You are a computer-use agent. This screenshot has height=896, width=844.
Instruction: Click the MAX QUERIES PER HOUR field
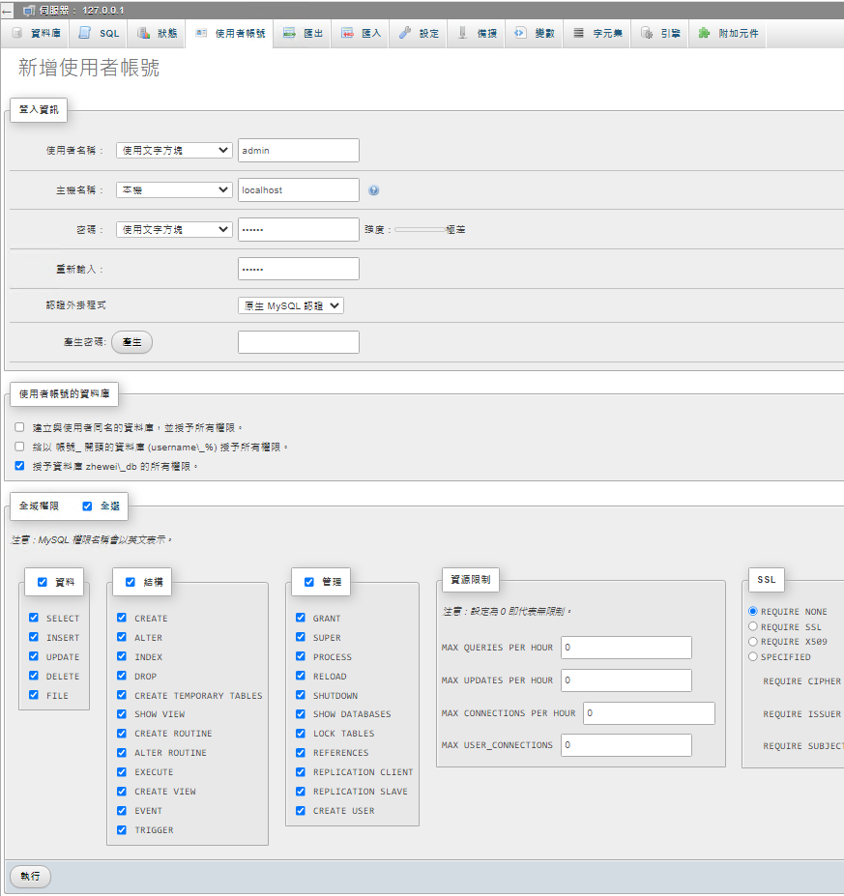pos(626,648)
